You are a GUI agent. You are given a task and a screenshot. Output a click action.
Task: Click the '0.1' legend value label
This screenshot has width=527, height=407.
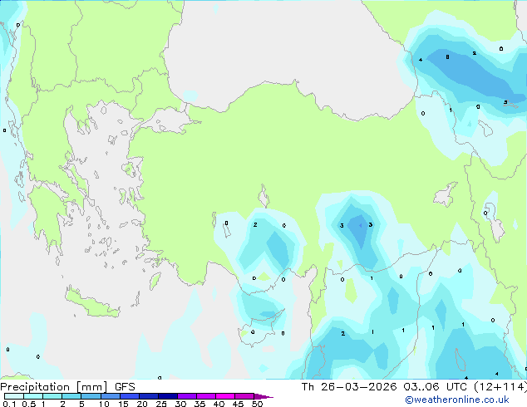point(9,404)
